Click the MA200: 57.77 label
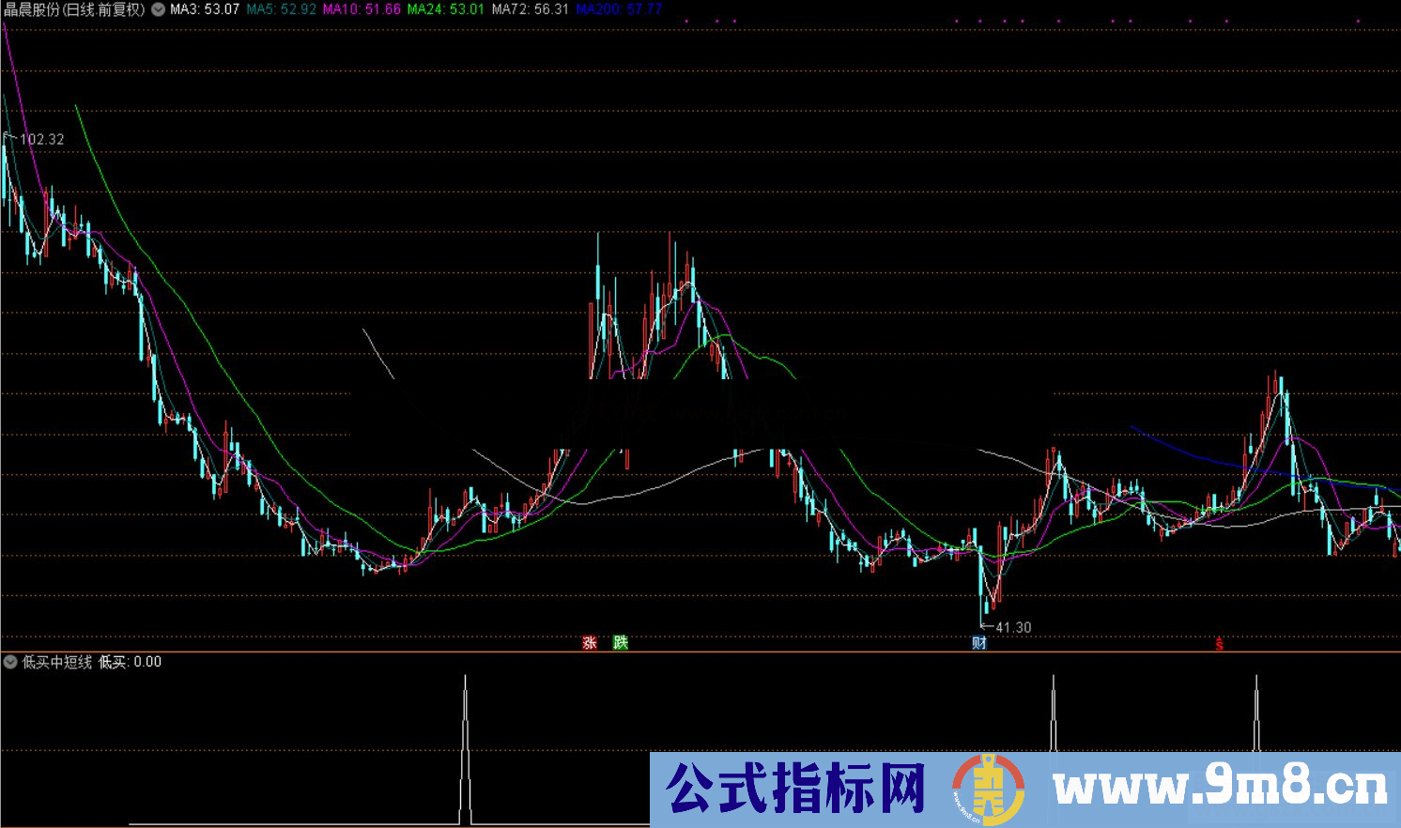The height and width of the screenshot is (828, 1401). tap(619, 9)
